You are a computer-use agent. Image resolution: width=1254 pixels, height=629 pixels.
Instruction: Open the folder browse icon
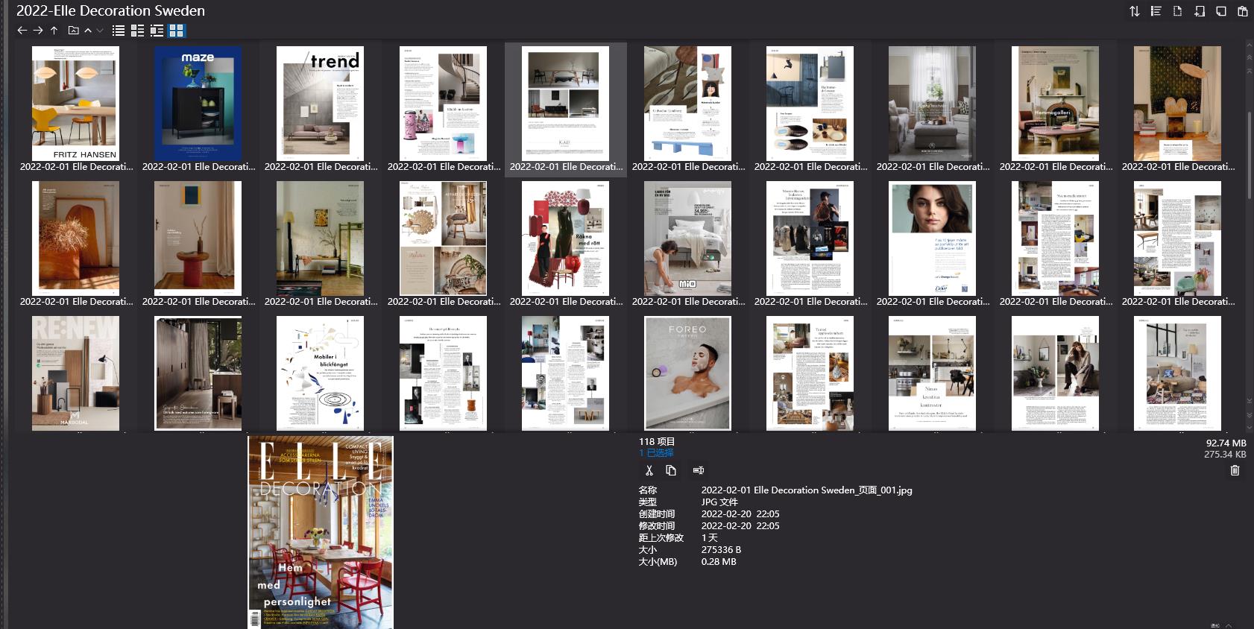[x=73, y=31]
